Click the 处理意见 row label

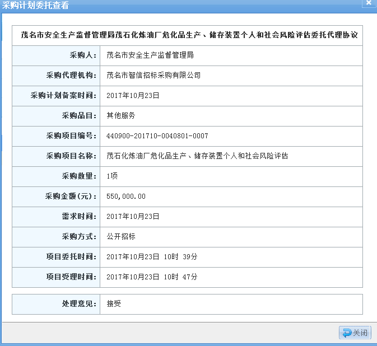click(80, 304)
